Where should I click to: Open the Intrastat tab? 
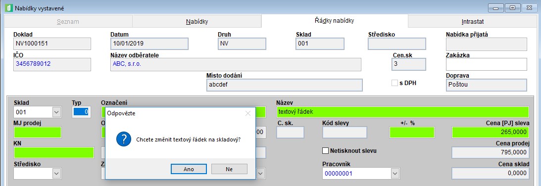pyautogui.click(x=472, y=21)
